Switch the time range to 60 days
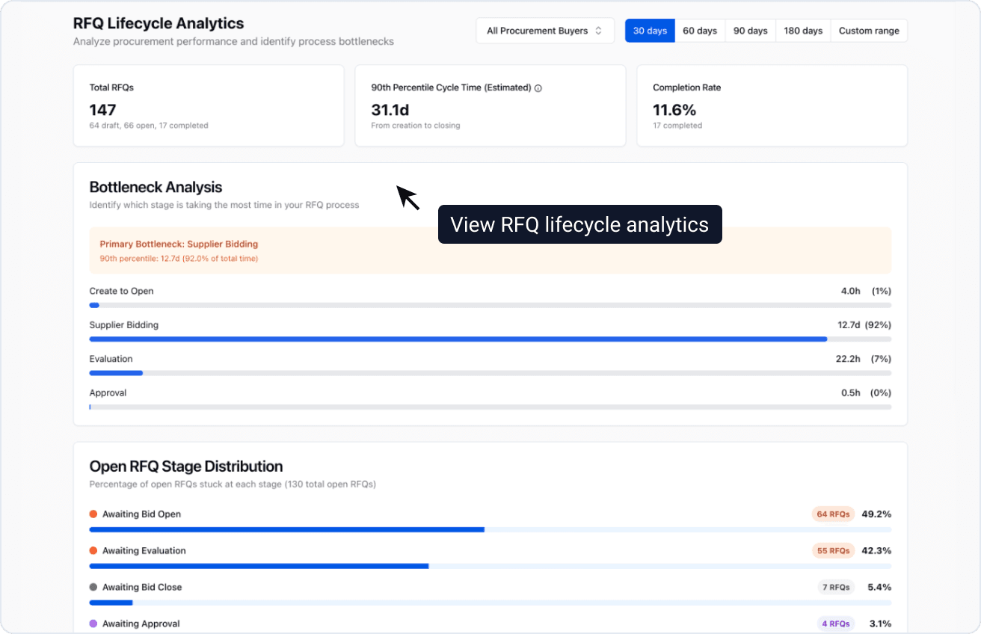 click(x=700, y=31)
